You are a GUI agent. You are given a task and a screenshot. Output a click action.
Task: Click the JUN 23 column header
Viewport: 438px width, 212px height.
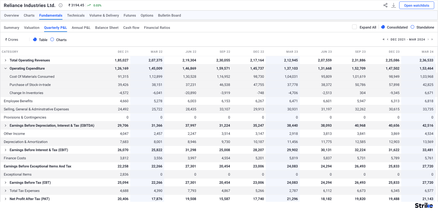point(326,52)
